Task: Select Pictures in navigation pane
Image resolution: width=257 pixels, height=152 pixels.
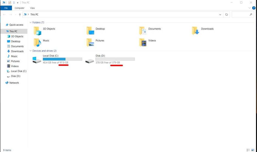Action: click(x=14, y=61)
